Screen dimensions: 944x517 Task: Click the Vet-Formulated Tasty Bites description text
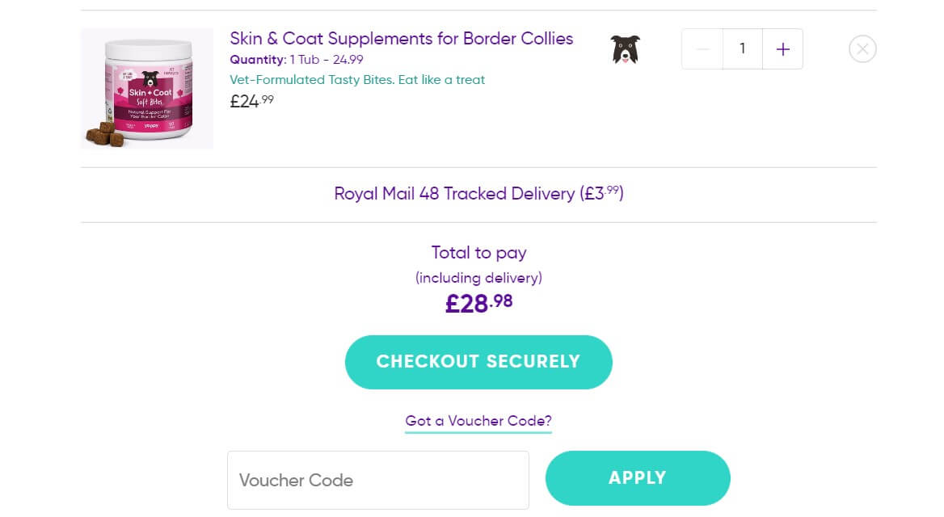click(357, 79)
